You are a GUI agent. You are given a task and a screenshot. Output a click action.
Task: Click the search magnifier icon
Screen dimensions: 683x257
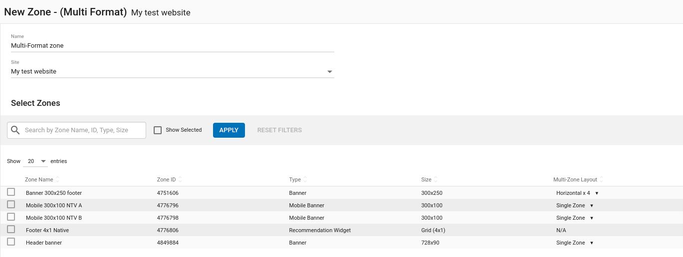pyautogui.click(x=15, y=130)
